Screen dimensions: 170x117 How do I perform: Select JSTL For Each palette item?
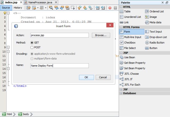[130, 85]
